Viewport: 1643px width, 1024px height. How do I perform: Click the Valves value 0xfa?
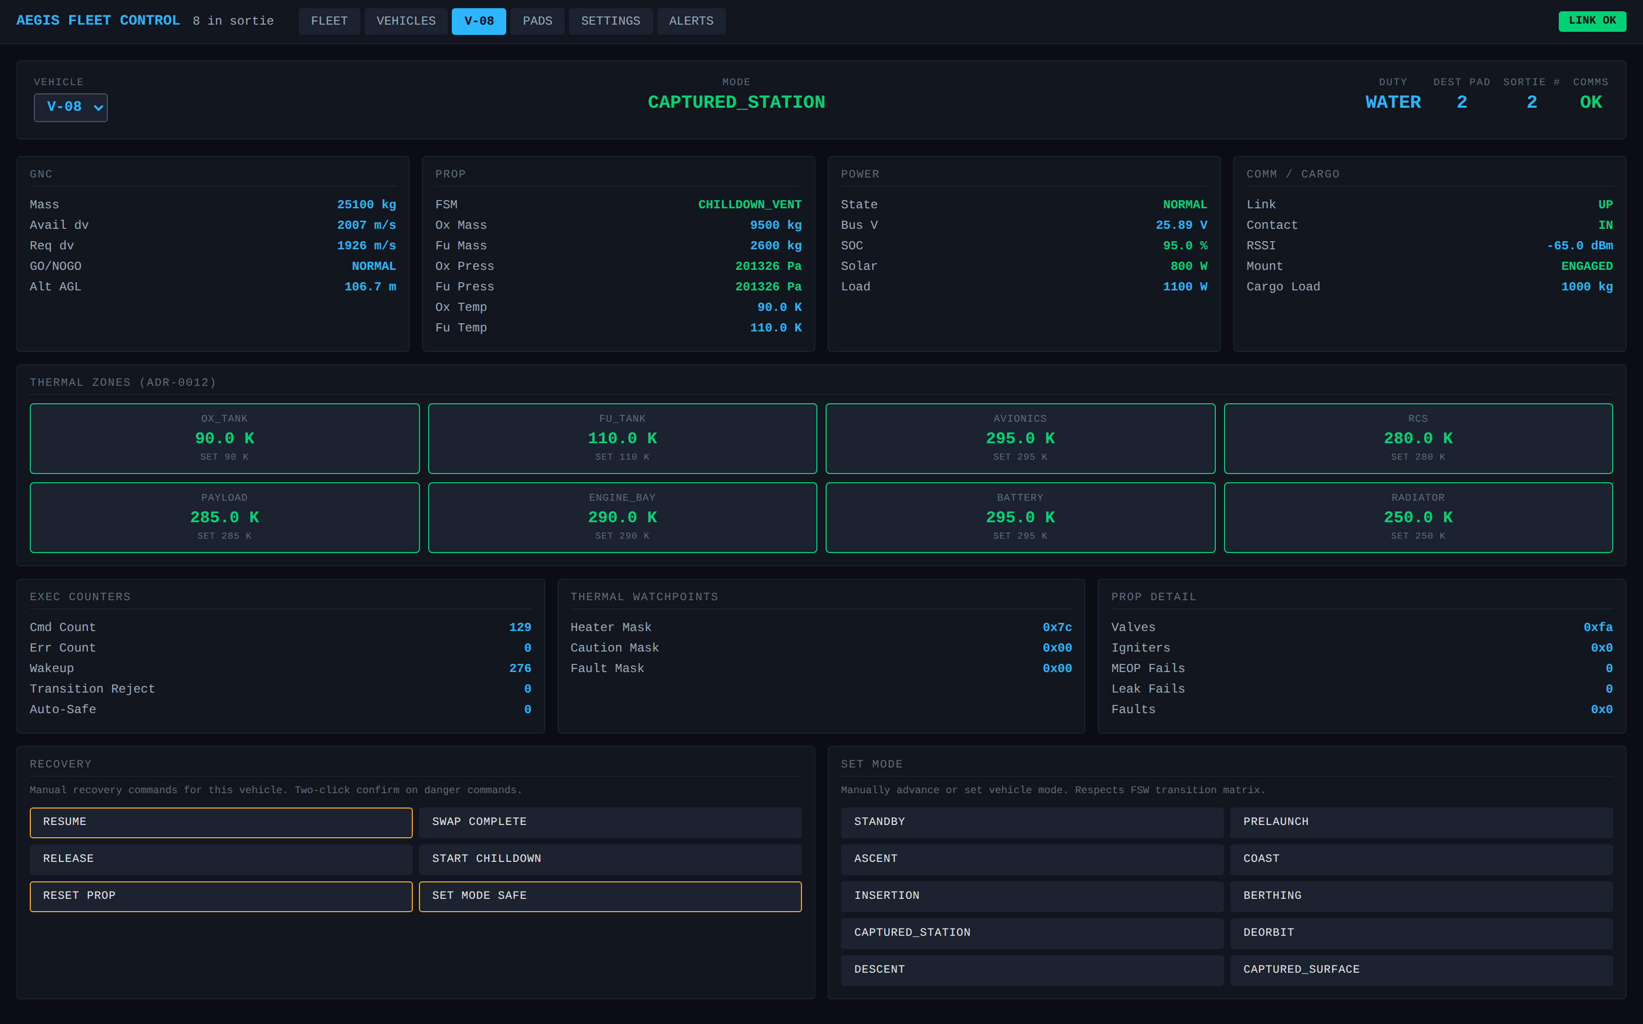pyautogui.click(x=1598, y=627)
